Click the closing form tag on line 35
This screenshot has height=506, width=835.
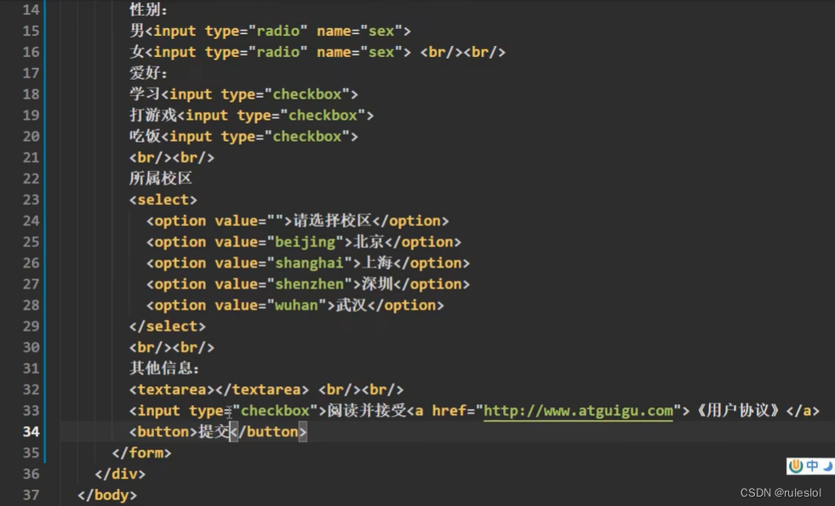pyautogui.click(x=144, y=452)
